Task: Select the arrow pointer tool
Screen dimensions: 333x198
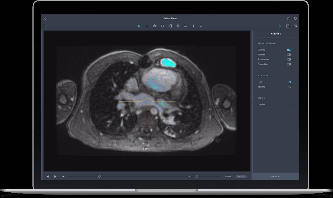Action: 139,26
